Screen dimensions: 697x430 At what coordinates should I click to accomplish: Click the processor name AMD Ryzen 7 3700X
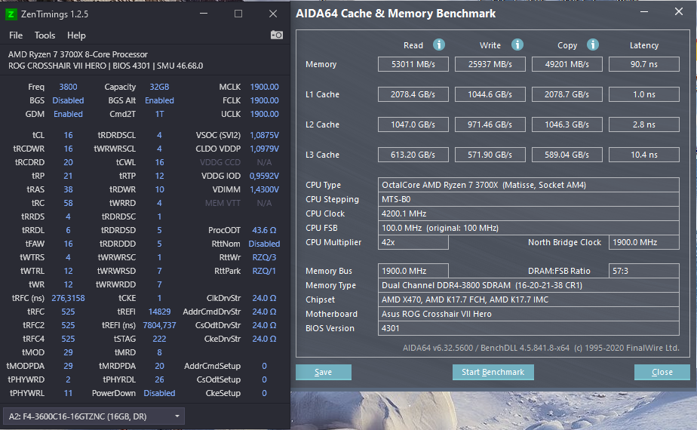78,54
